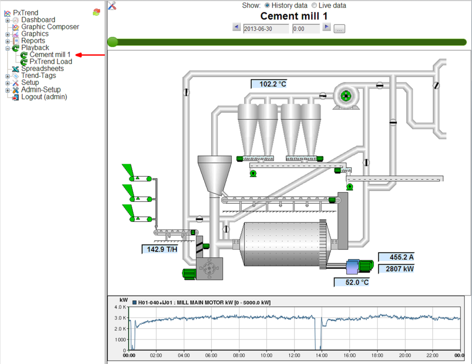472x364 pixels.
Task: Click the Spreadsheets Excel icon
Action: coord(16,69)
